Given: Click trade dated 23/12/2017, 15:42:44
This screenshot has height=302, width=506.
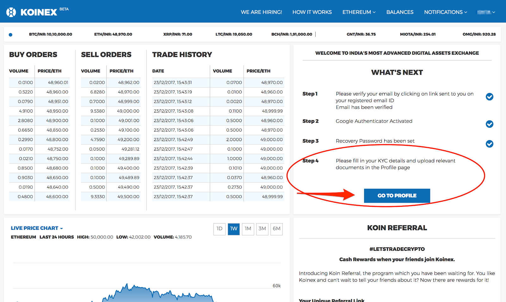Looking at the screenshot, I should point(173,158).
